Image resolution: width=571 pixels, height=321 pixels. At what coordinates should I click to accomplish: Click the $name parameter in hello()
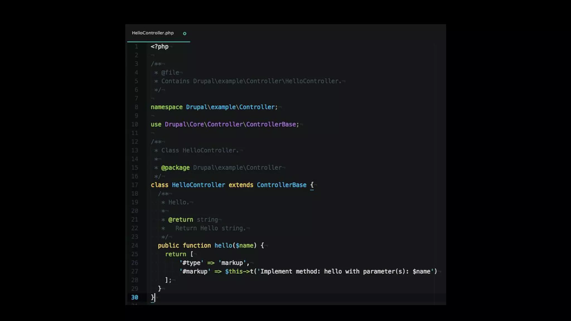(245, 245)
